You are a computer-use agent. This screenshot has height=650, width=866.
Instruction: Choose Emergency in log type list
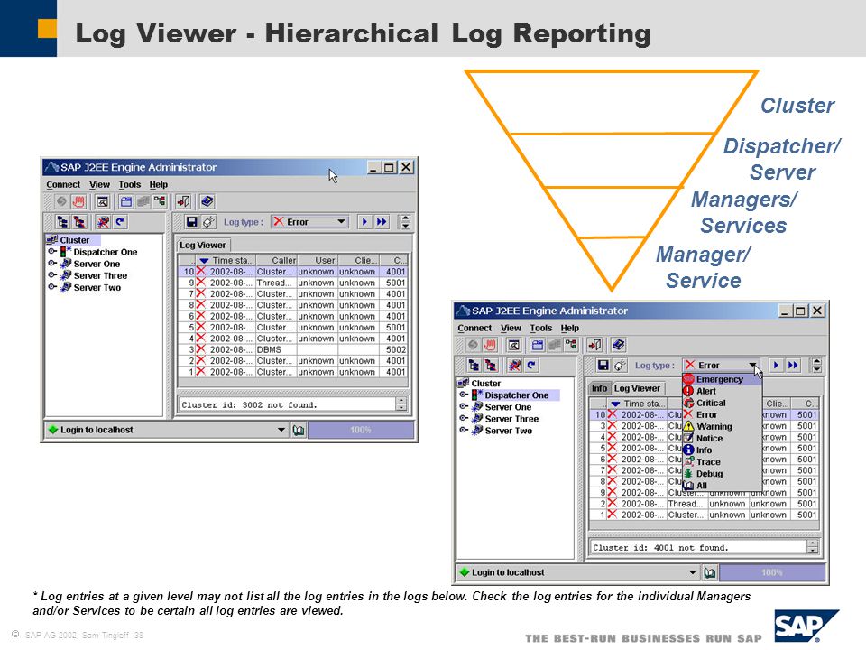pos(720,379)
